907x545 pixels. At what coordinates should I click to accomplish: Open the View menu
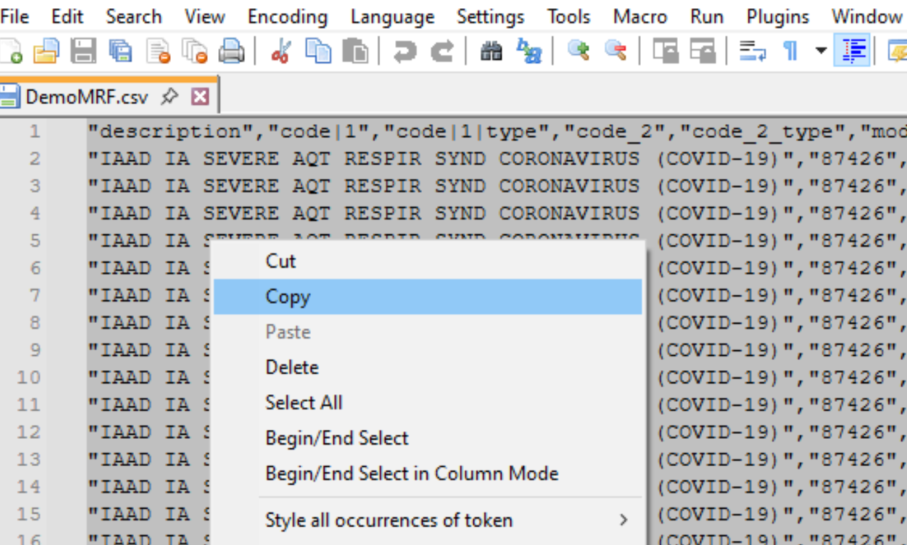tap(204, 16)
